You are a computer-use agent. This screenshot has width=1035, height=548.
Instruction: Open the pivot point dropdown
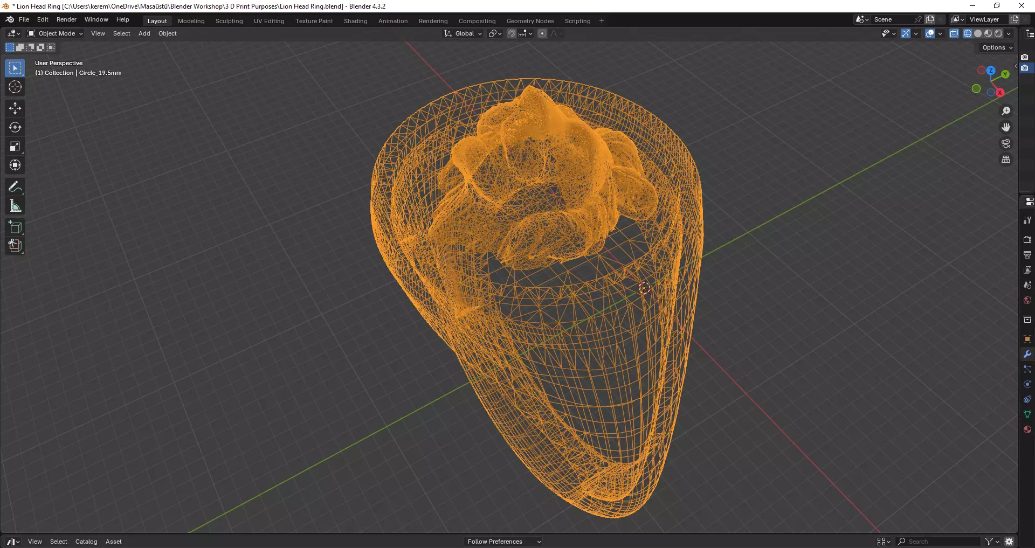pos(495,33)
